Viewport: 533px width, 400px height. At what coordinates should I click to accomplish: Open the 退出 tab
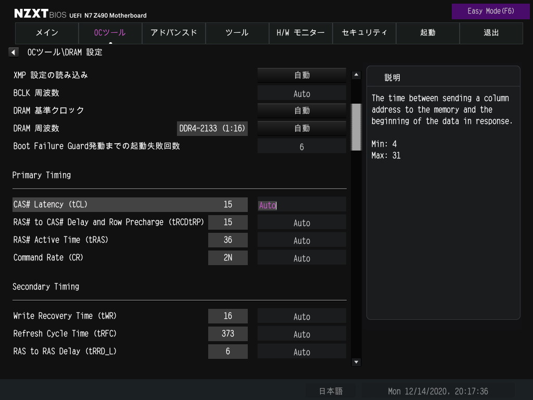coord(491,33)
